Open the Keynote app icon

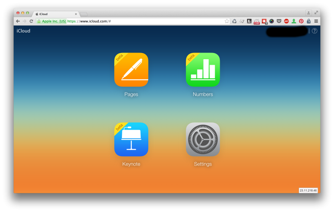(131, 139)
